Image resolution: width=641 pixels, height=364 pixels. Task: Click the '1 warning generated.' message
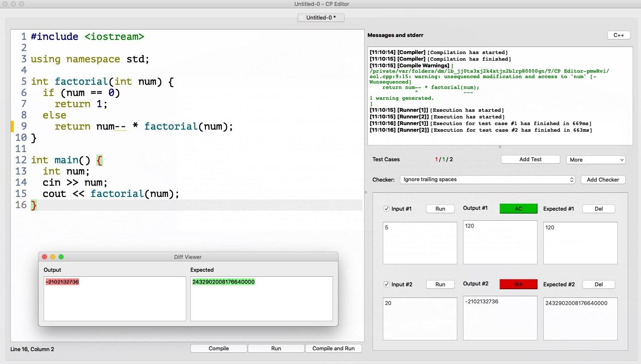[x=402, y=98]
